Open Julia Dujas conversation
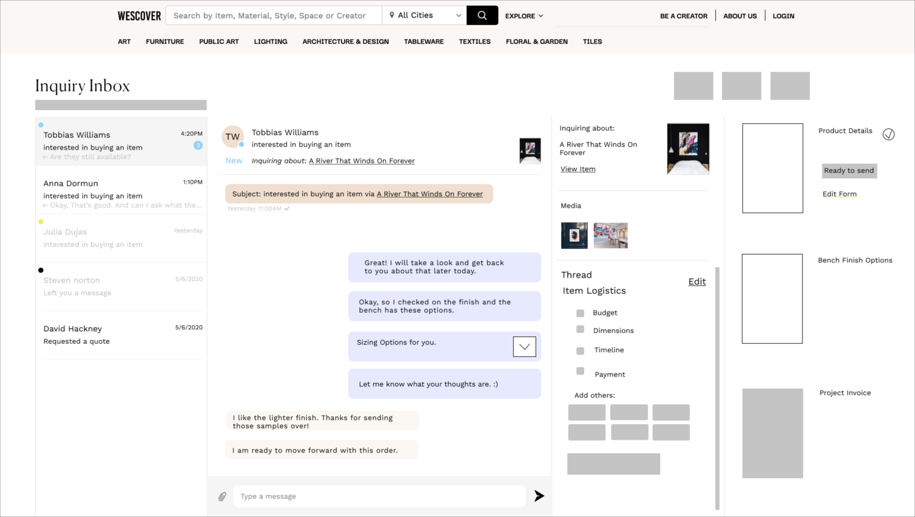915x517 pixels. pos(121,238)
